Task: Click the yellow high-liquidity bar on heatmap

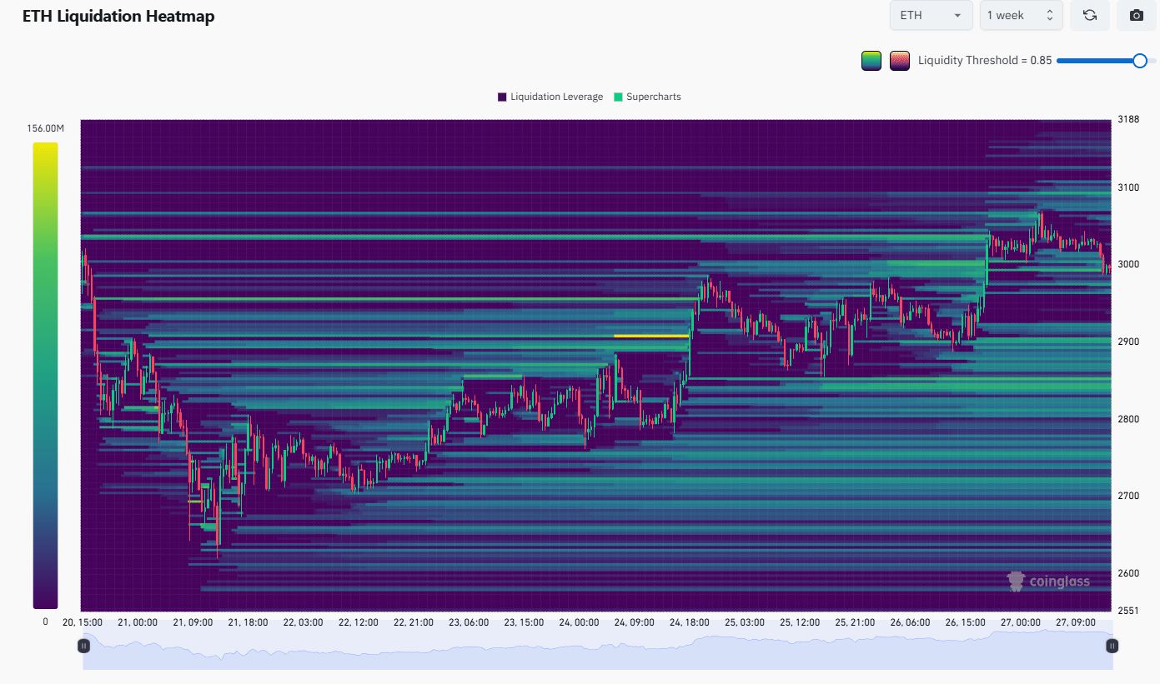Action: click(651, 336)
